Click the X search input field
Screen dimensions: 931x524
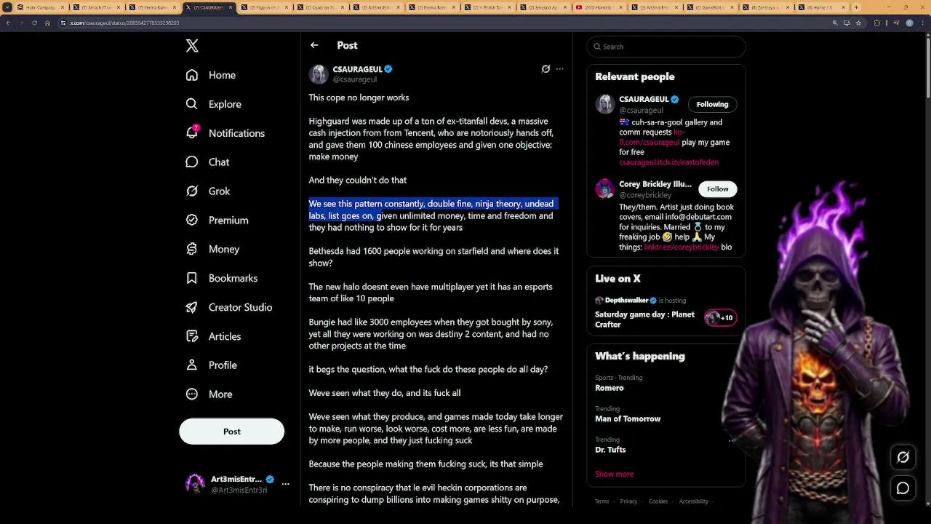(x=666, y=47)
